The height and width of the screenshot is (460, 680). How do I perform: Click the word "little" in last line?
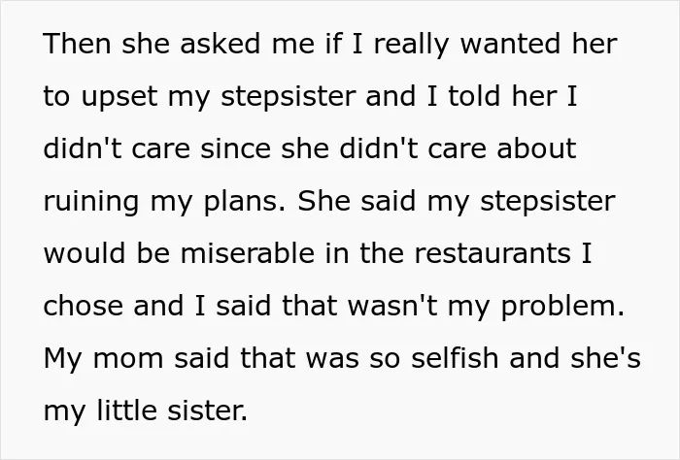pyautogui.click(x=126, y=411)
